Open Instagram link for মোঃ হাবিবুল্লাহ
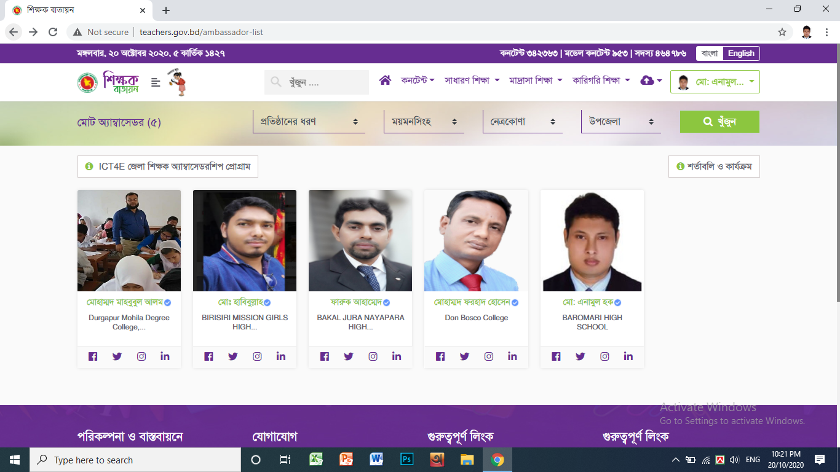The width and height of the screenshot is (840, 472). pos(257,356)
